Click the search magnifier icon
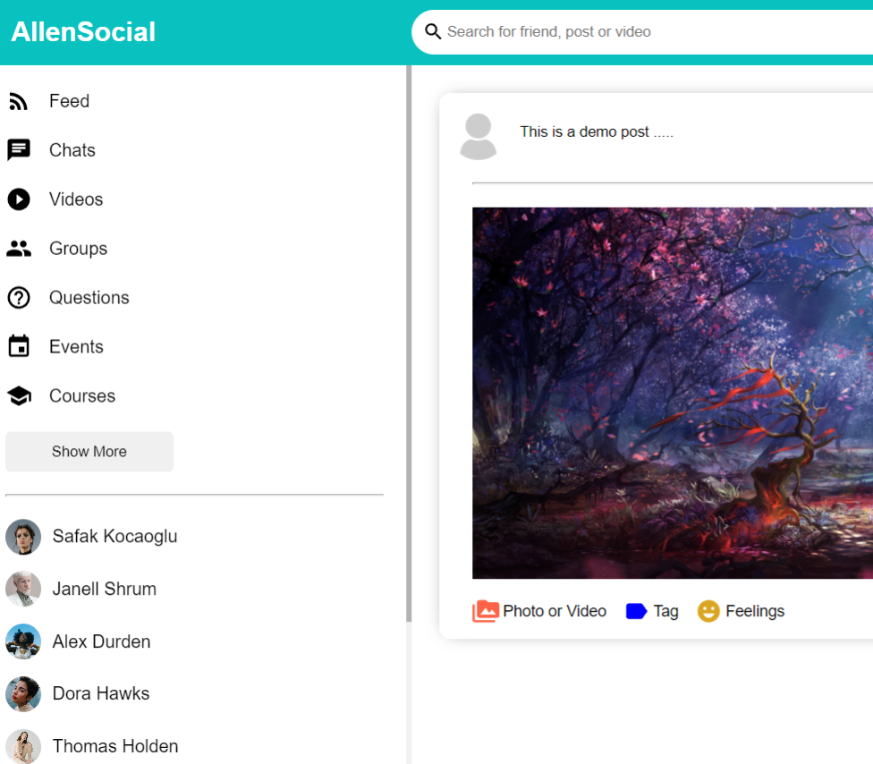 [433, 31]
